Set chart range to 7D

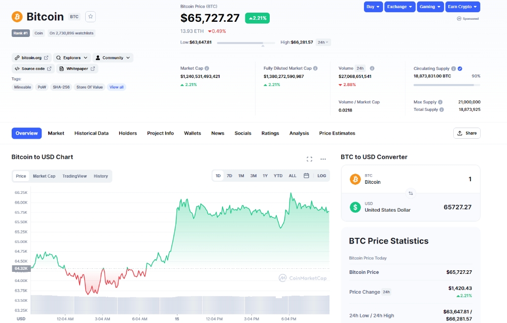pos(229,176)
